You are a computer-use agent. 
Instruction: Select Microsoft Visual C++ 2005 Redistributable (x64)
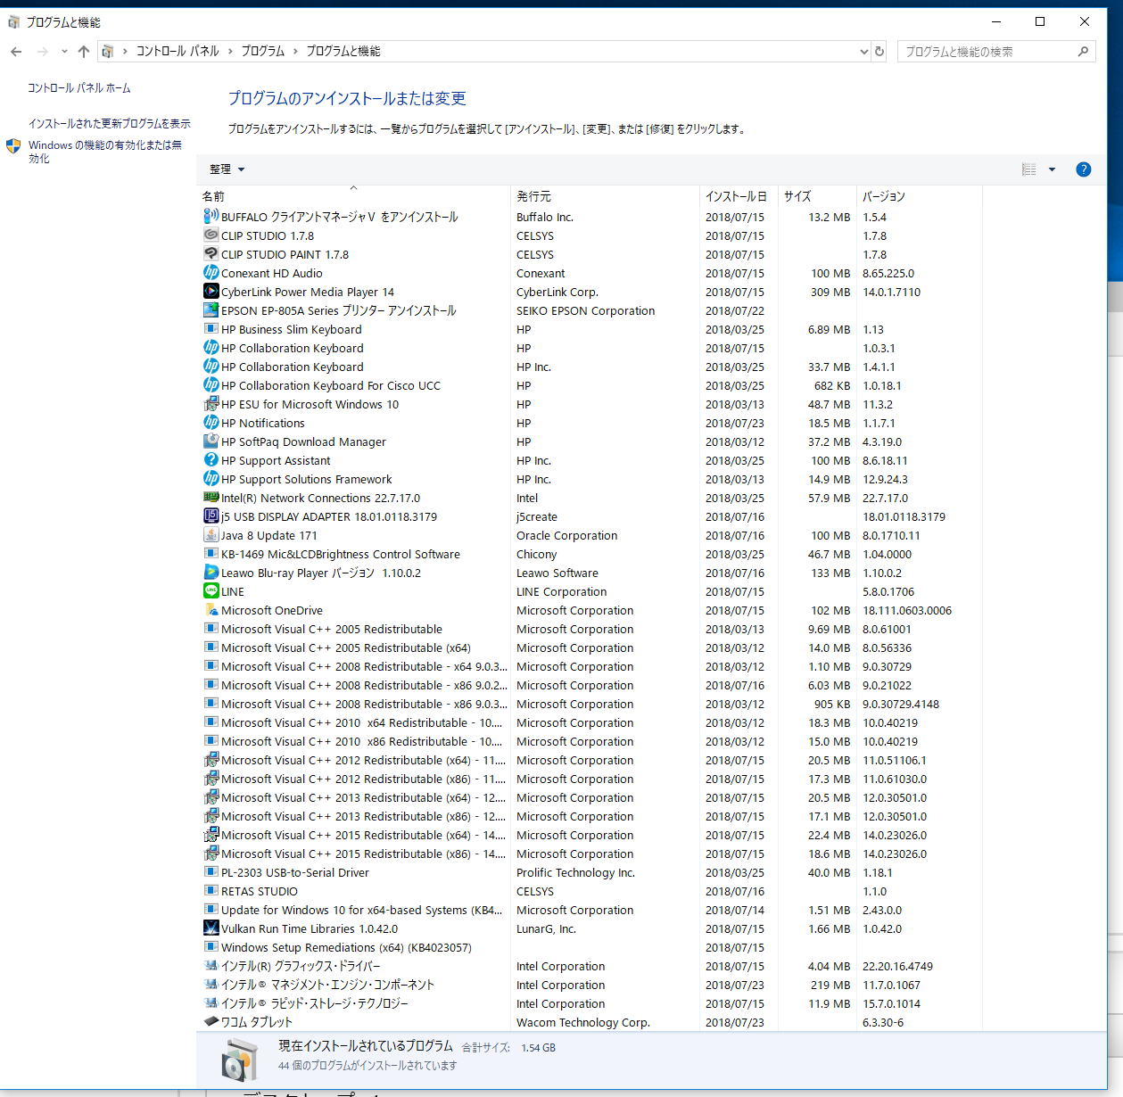pos(346,648)
